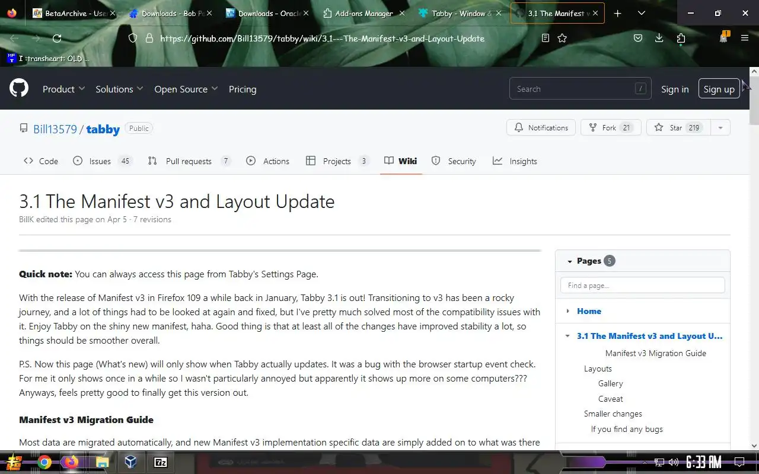Open File Explorer from the taskbar
This screenshot has width=759, height=474.
pos(102,462)
